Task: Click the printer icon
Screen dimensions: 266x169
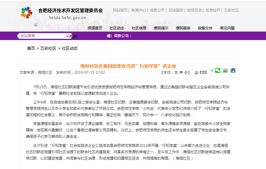Action: 196,73
